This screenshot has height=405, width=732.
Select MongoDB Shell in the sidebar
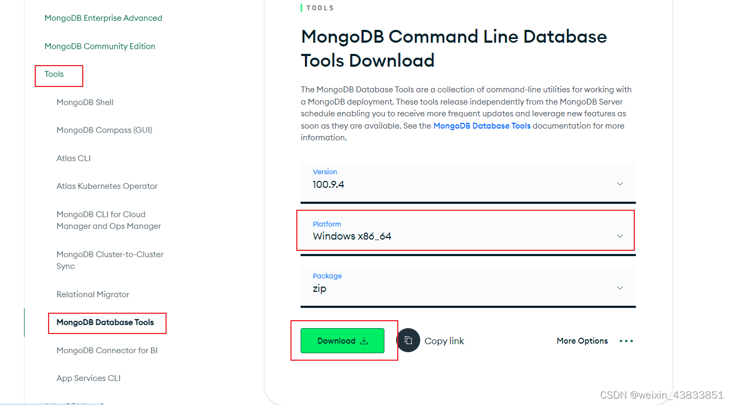pos(85,102)
